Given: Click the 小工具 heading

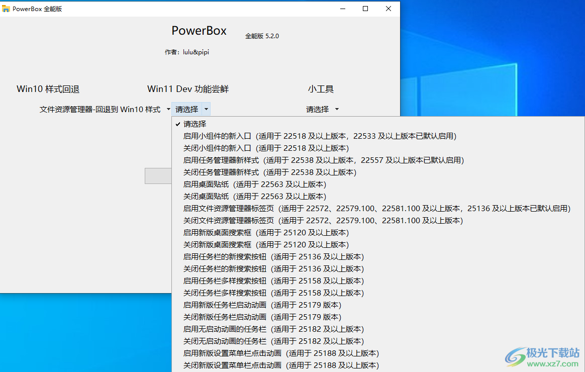Looking at the screenshot, I should pyautogui.click(x=321, y=89).
